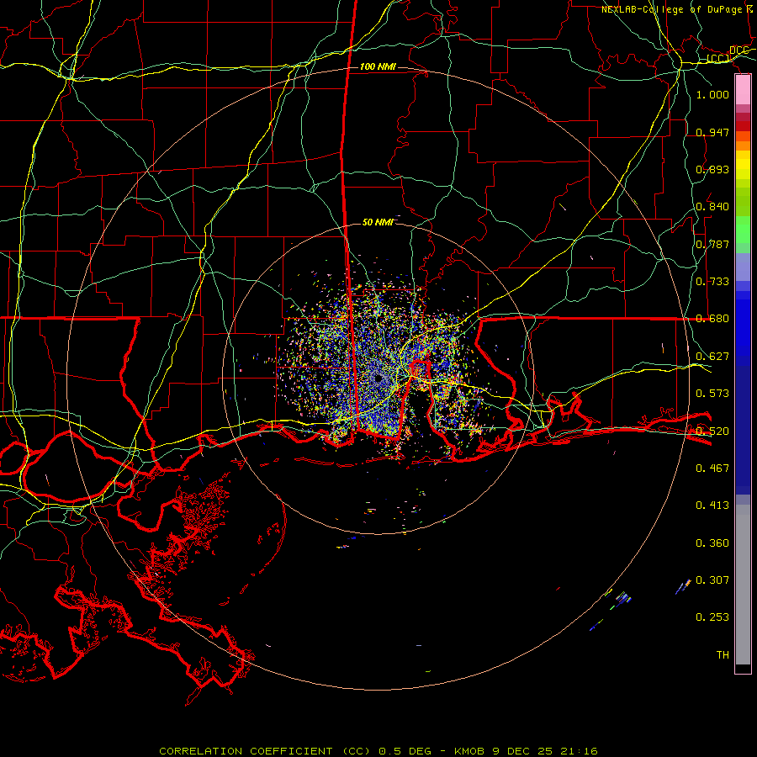Click the 0.627 legend value
The width and height of the screenshot is (757, 757).
click(x=712, y=357)
